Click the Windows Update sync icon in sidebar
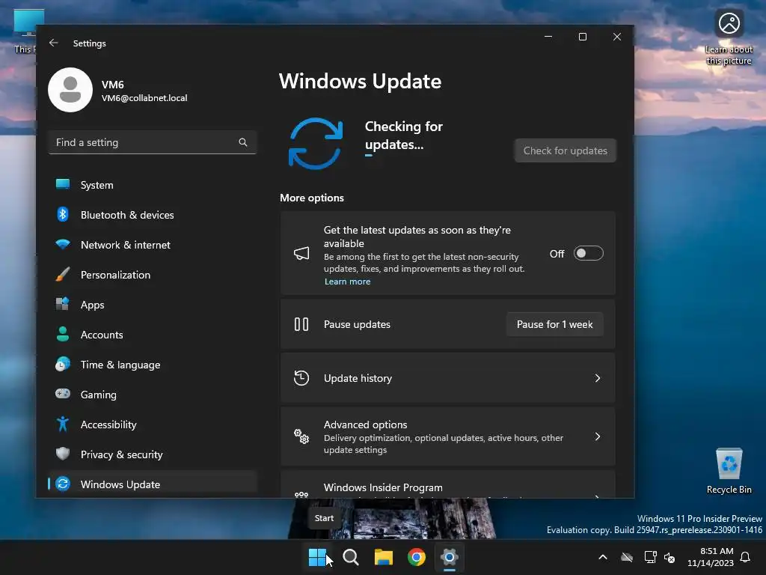 click(63, 484)
